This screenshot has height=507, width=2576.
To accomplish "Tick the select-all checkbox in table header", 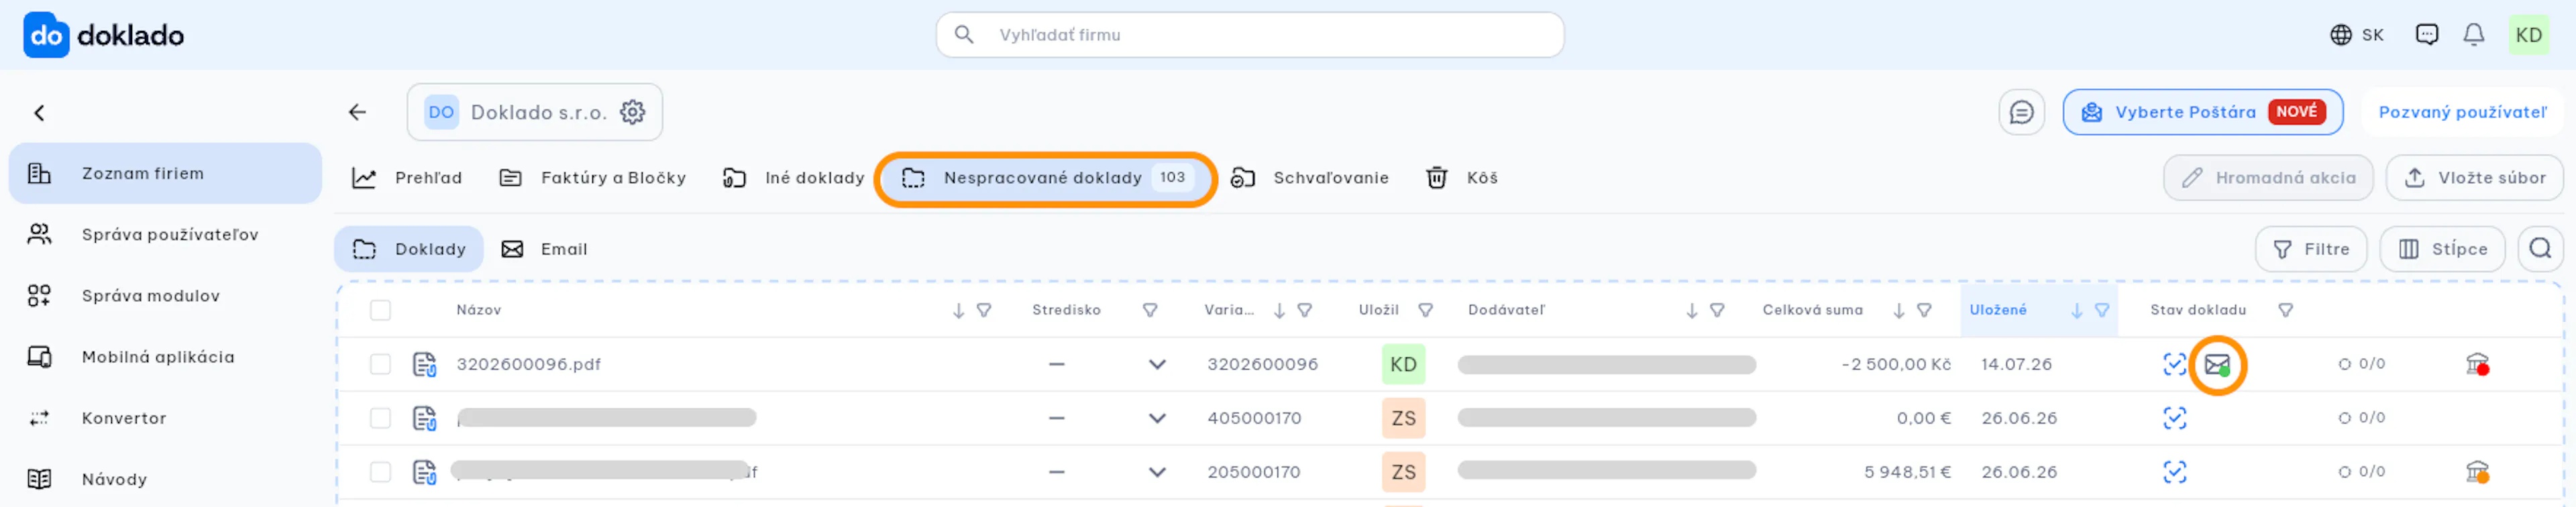I will (380, 310).
